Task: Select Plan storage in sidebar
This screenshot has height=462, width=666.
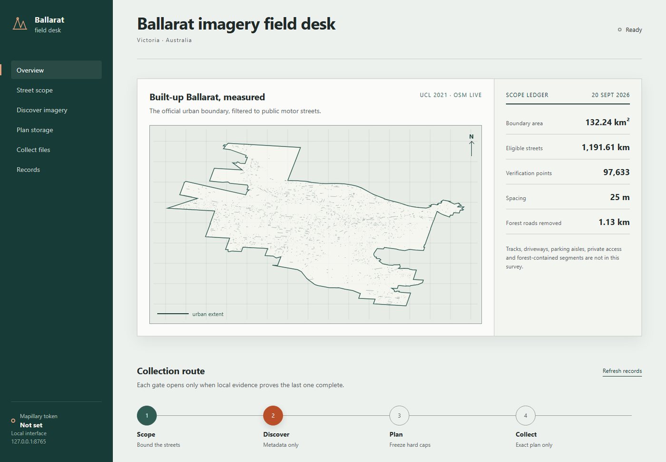Action: pos(56,130)
